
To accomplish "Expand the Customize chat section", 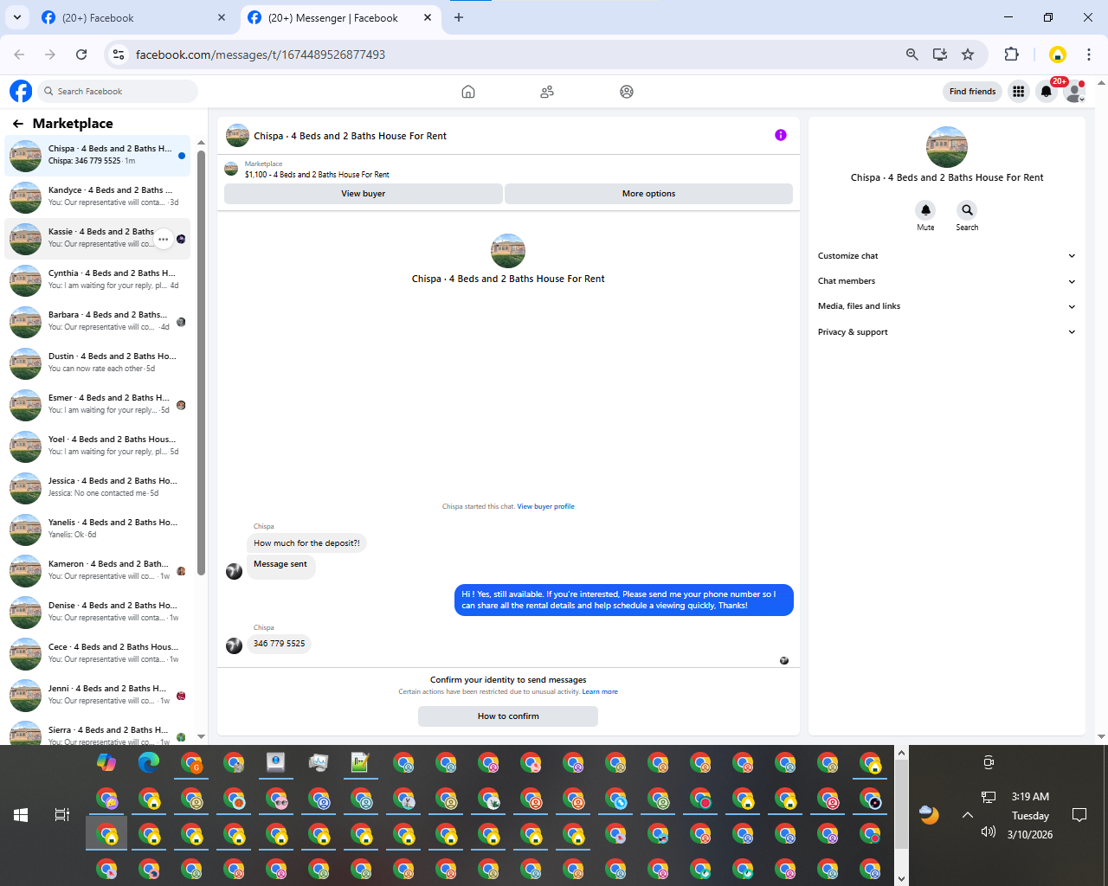I will pyautogui.click(x=946, y=256).
